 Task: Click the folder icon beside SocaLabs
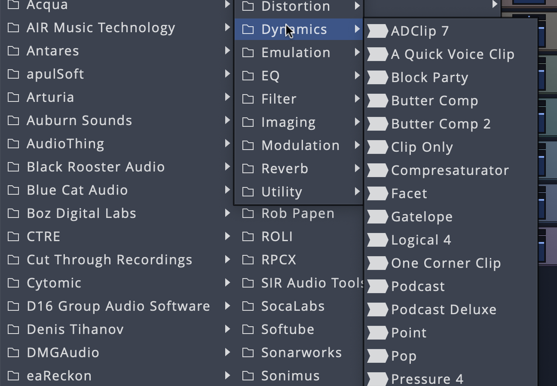point(248,306)
